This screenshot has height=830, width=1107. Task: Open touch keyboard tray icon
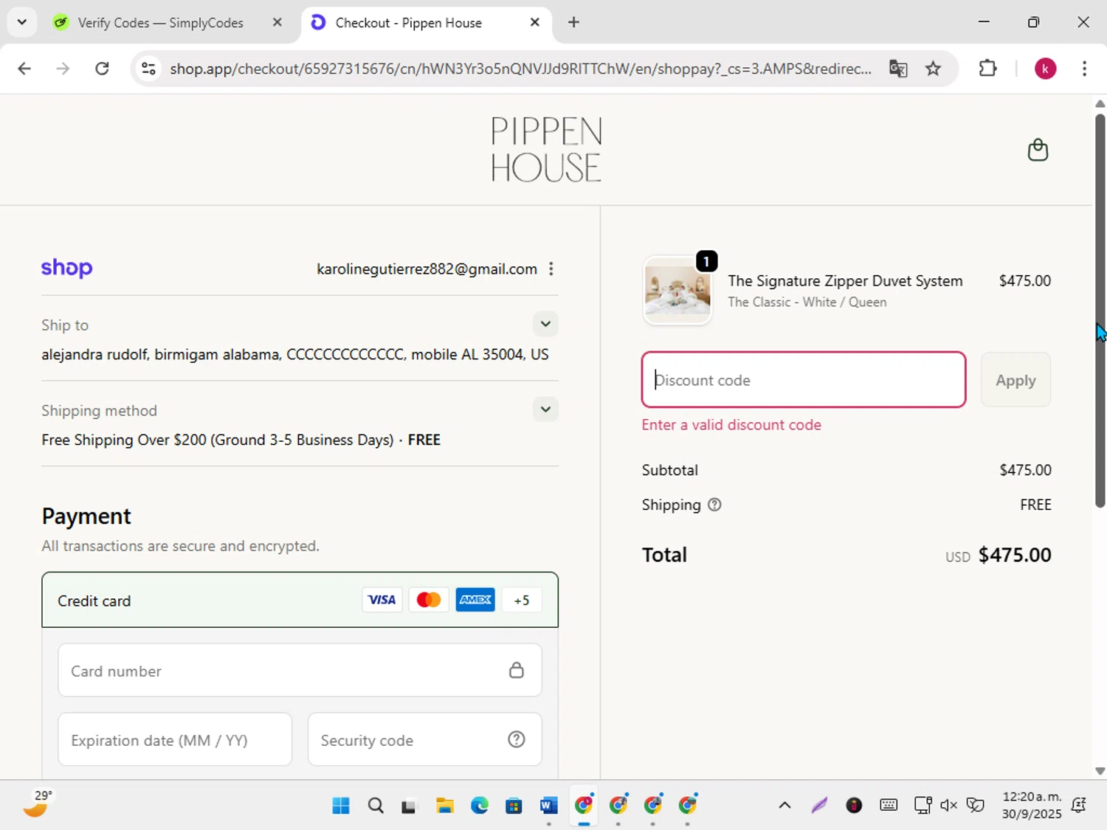[x=889, y=805]
